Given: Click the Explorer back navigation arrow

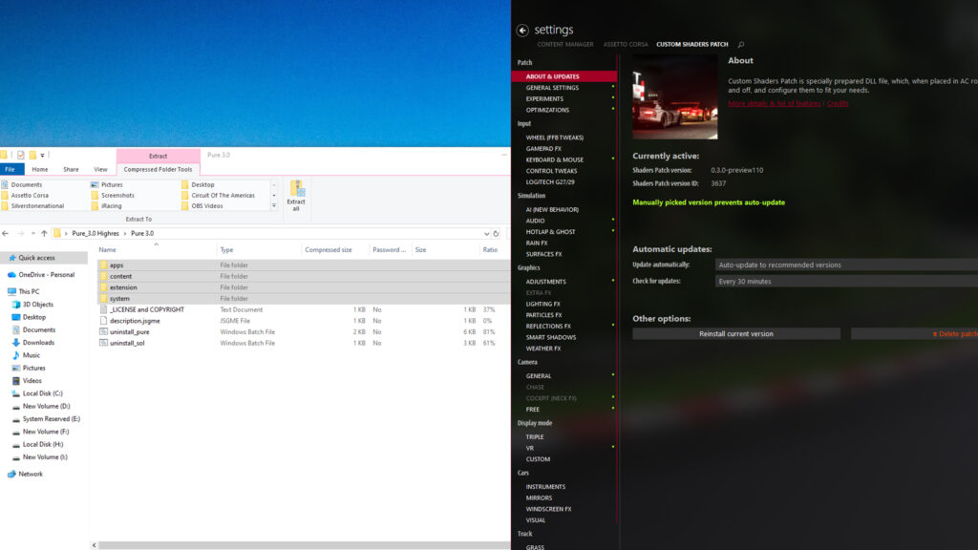Looking at the screenshot, I should click(x=6, y=233).
